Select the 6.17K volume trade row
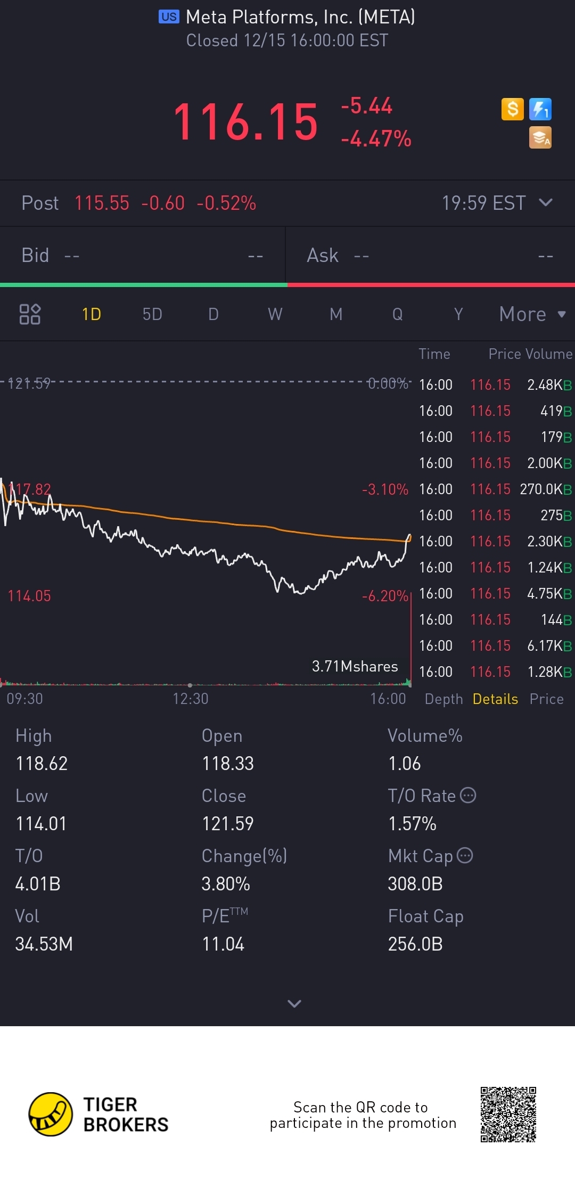The image size is (575, 1203). pos(495,645)
